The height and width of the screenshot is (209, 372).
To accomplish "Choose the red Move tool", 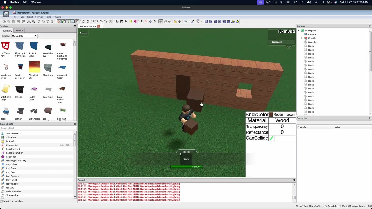I will (x=146, y=21).
